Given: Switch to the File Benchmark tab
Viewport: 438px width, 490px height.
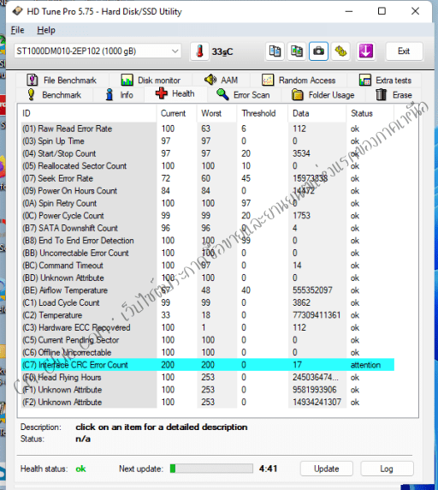Looking at the screenshot, I should click(x=62, y=81).
